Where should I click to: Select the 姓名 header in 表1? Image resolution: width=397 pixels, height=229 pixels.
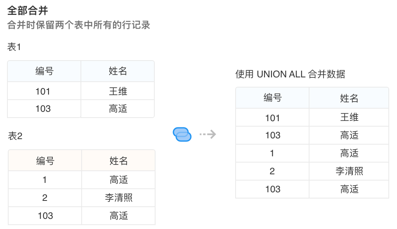[x=118, y=71]
